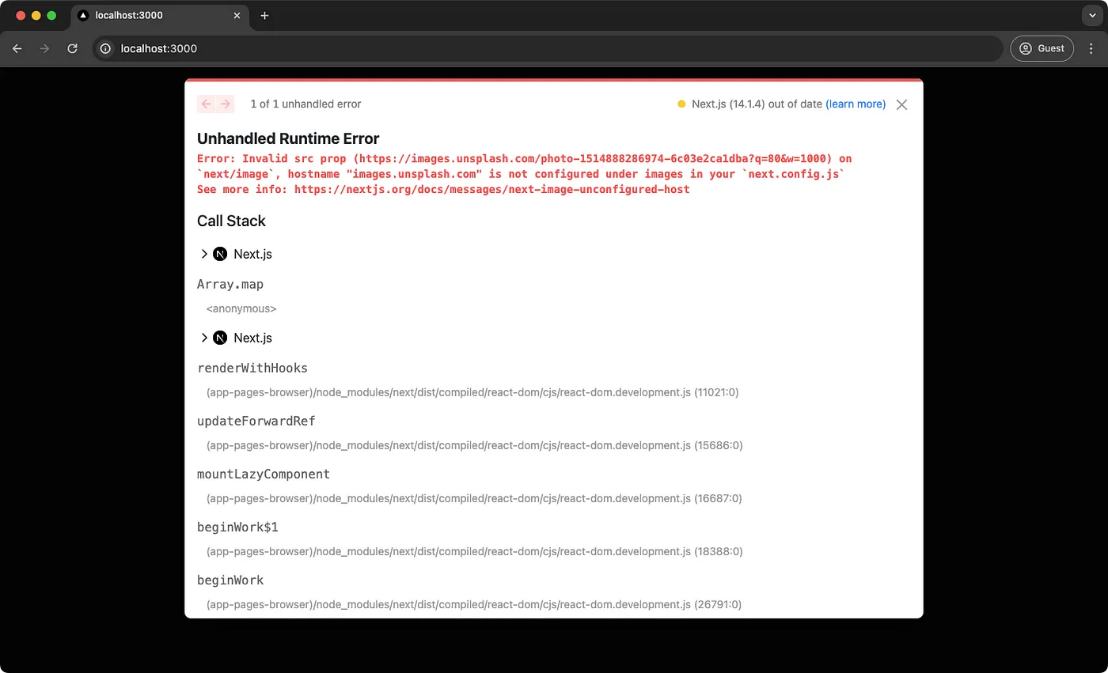The image size is (1108, 673).
Task: Expand Next.js frames above Array.map
Action: pos(204,254)
